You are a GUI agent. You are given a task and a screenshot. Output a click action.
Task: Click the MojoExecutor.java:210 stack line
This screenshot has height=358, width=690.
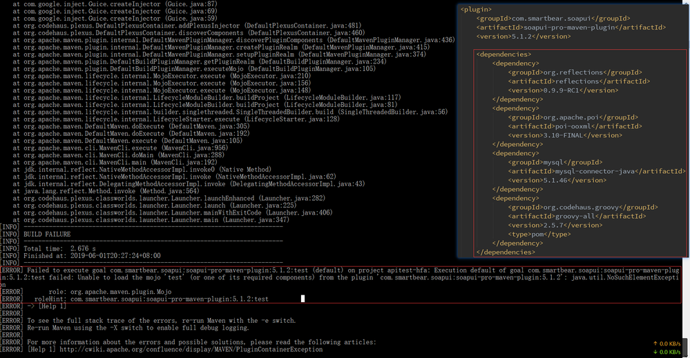tap(162, 76)
